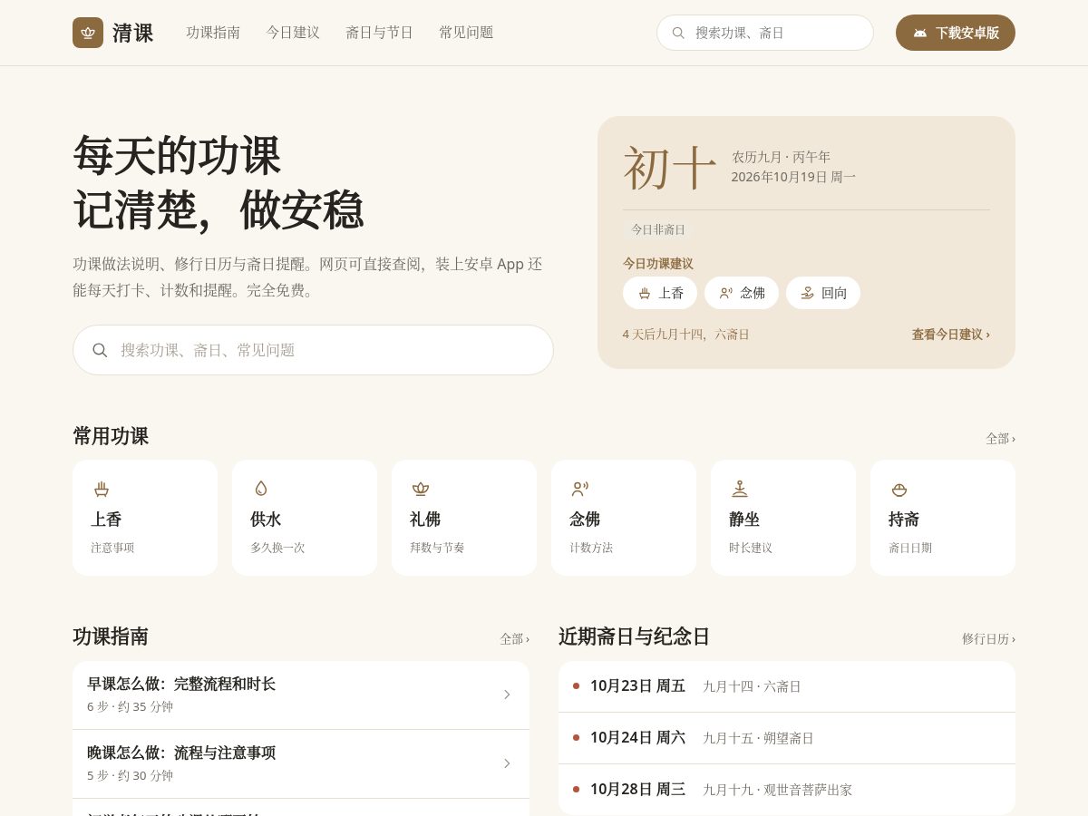
Task: Click the meditation icon on 静坐 card
Action: pos(740,489)
